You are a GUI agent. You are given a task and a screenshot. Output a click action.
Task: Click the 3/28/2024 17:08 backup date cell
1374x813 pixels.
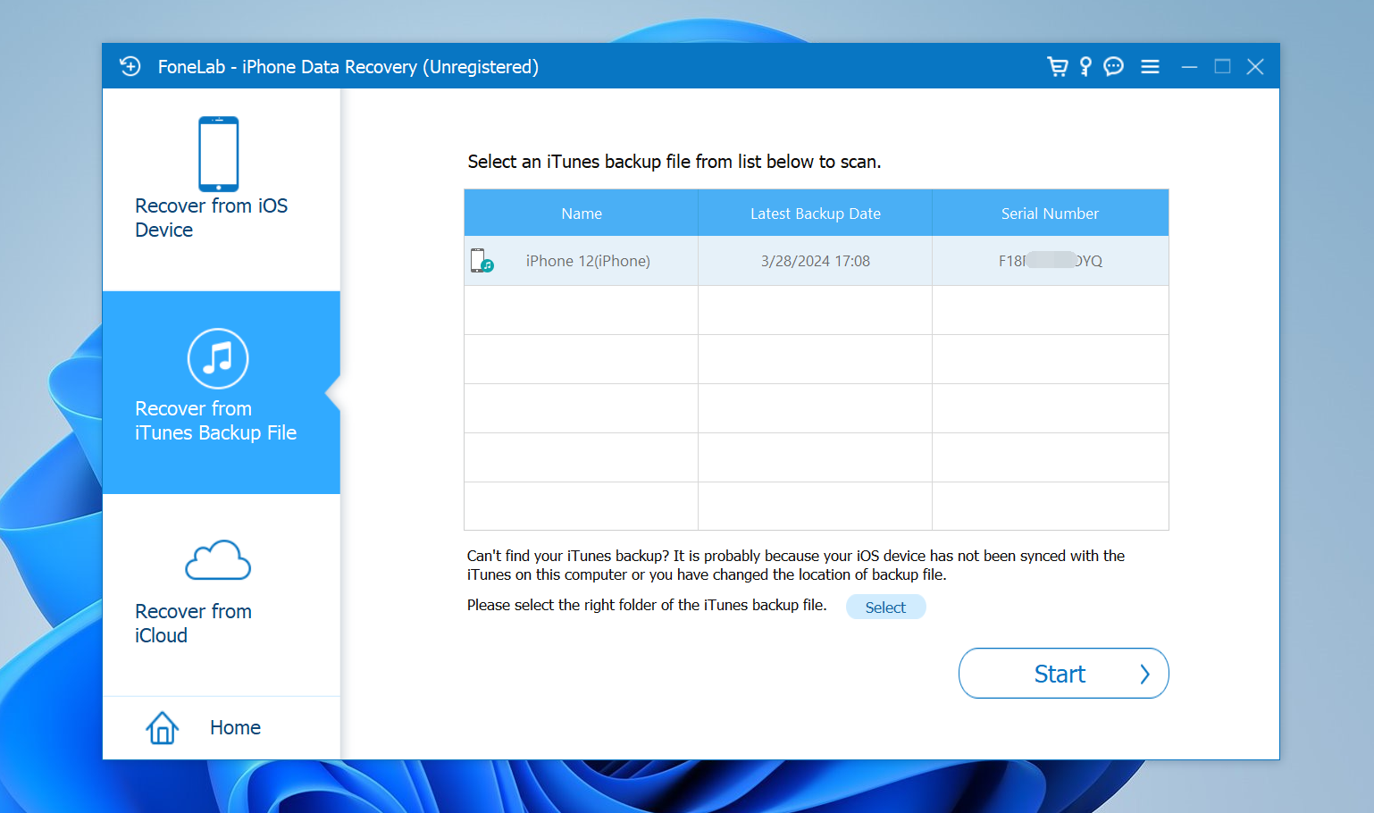tap(815, 261)
